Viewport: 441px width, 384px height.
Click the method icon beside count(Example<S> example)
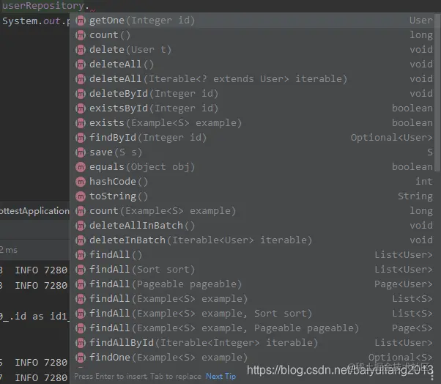[x=81, y=211]
